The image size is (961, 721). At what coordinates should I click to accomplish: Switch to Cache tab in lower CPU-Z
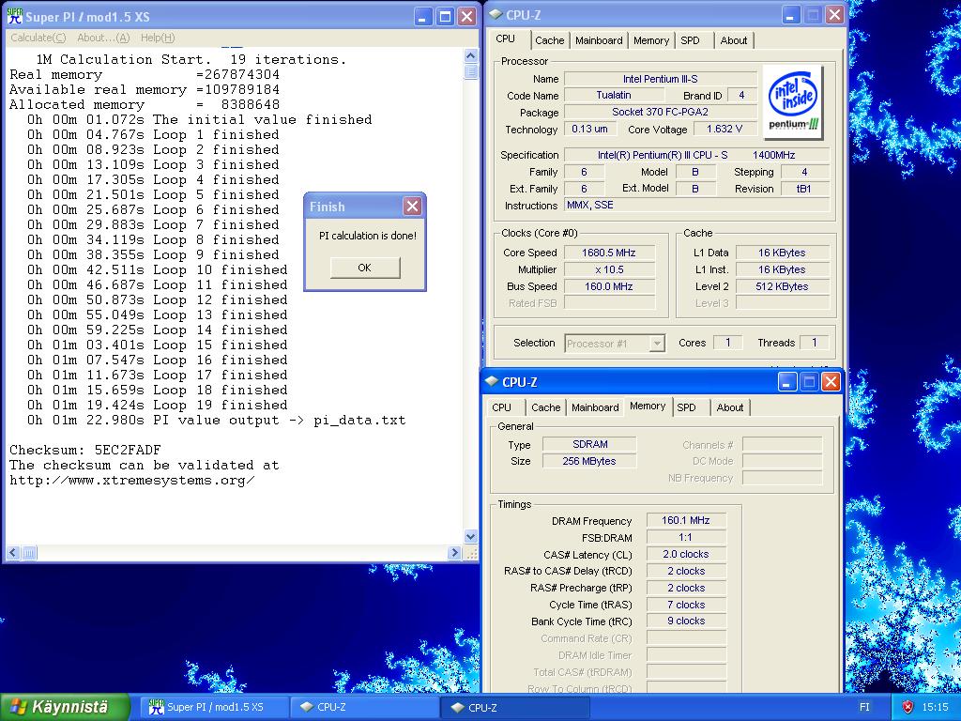pyautogui.click(x=545, y=407)
